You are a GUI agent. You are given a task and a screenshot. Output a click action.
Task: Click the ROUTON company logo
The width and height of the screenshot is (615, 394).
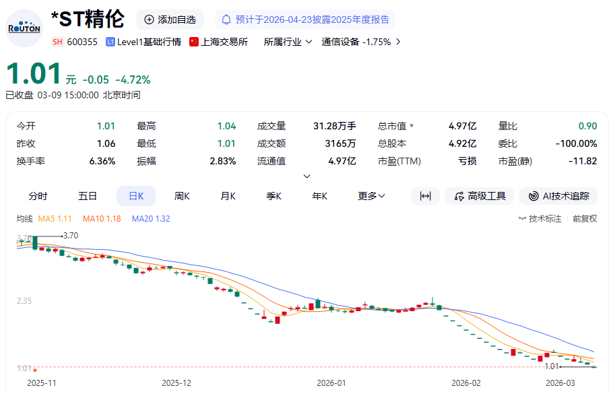point(24,28)
